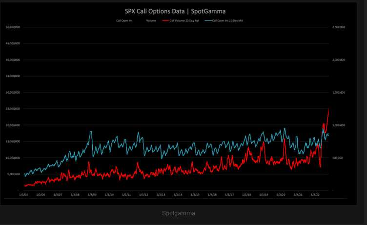Screen dimensions: 367x225
Task: Click the 50,000,000 left axis label
Action: 12,27
